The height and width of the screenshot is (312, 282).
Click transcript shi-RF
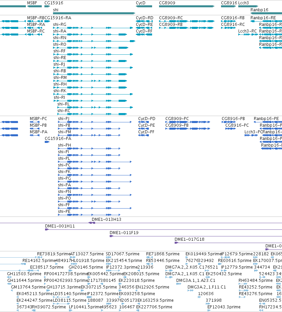tap(93, 54)
